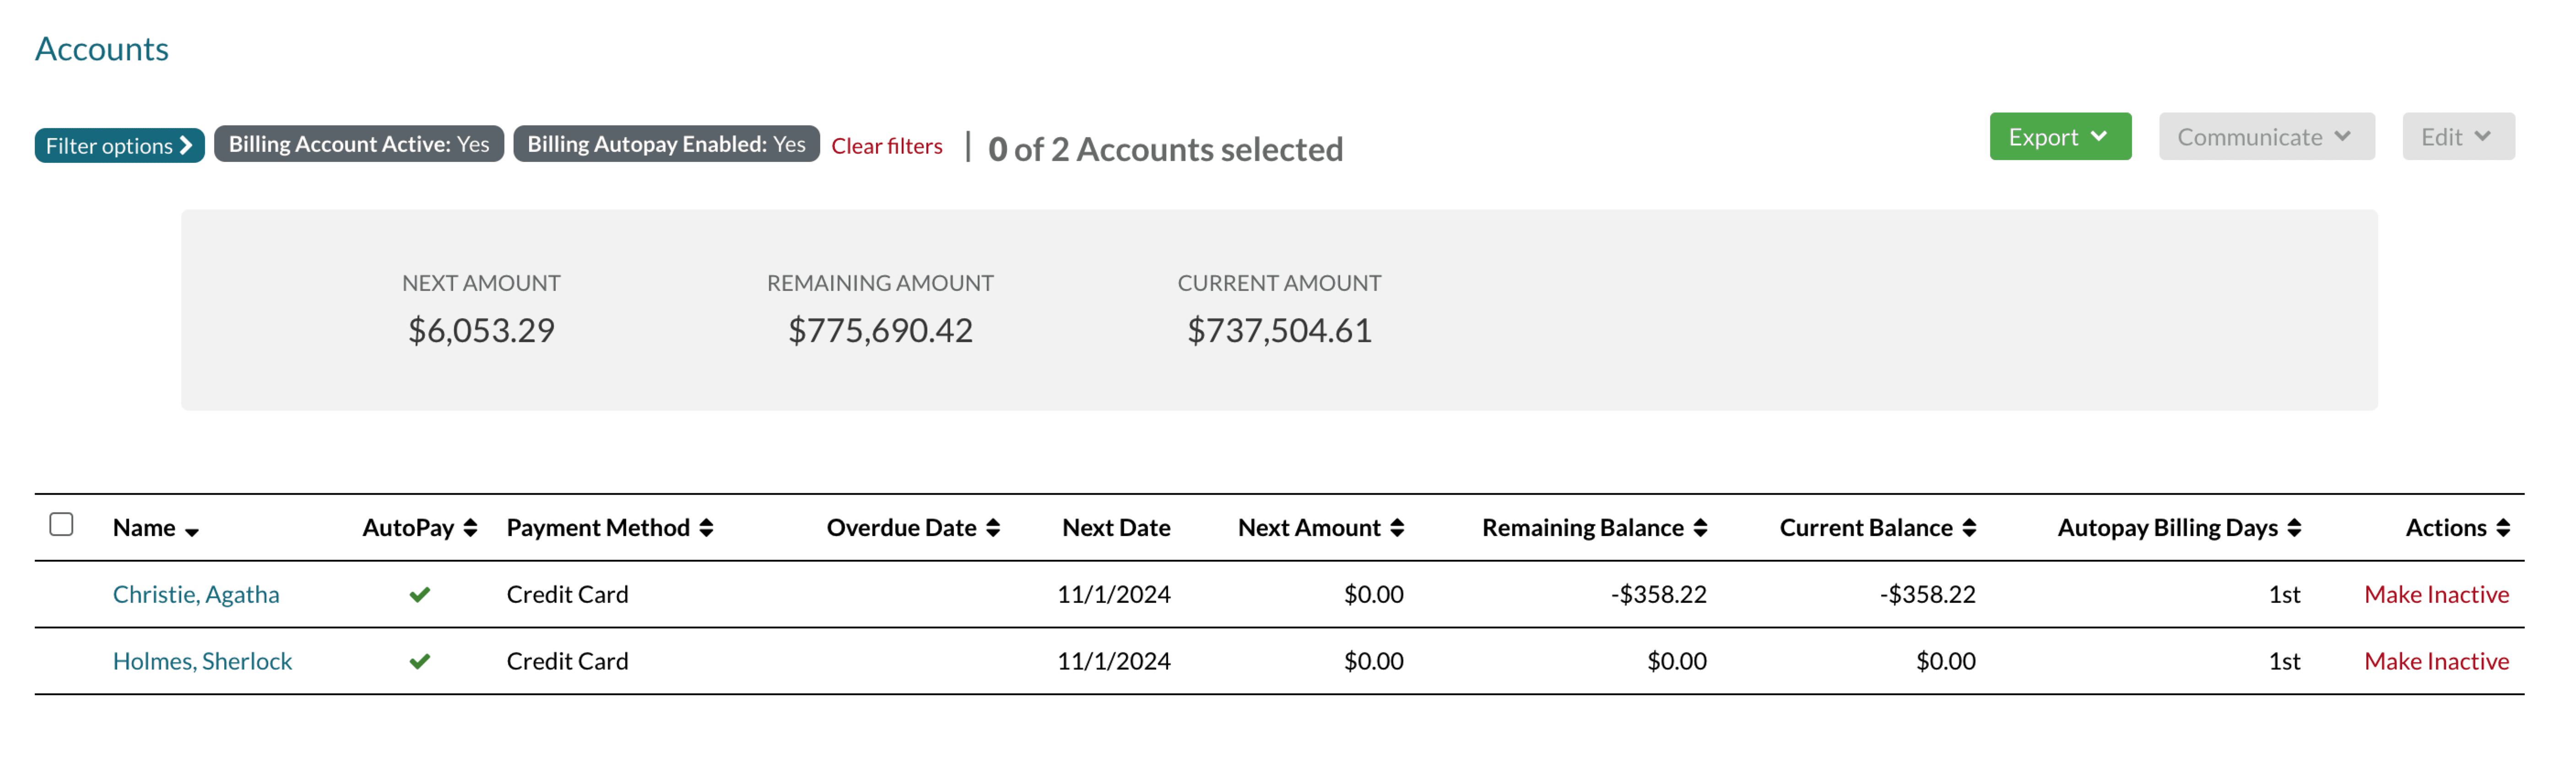Click Billing Autopay Enabled: Yes filter tag
The image size is (2576, 783).
(666, 144)
